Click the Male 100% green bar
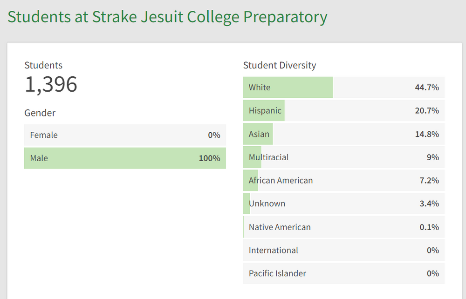466x299 pixels. (x=125, y=158)
